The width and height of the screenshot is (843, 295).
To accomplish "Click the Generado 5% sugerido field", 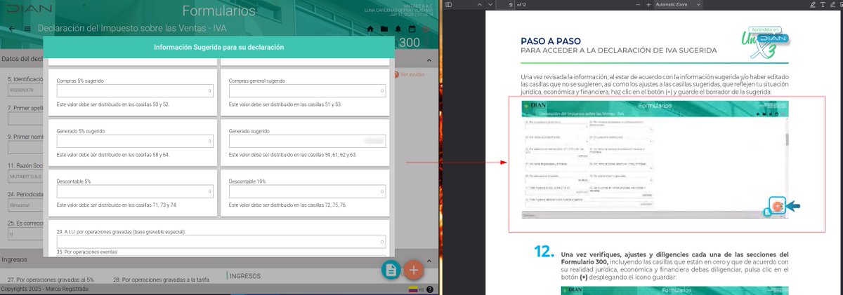I will click(133, 142).
